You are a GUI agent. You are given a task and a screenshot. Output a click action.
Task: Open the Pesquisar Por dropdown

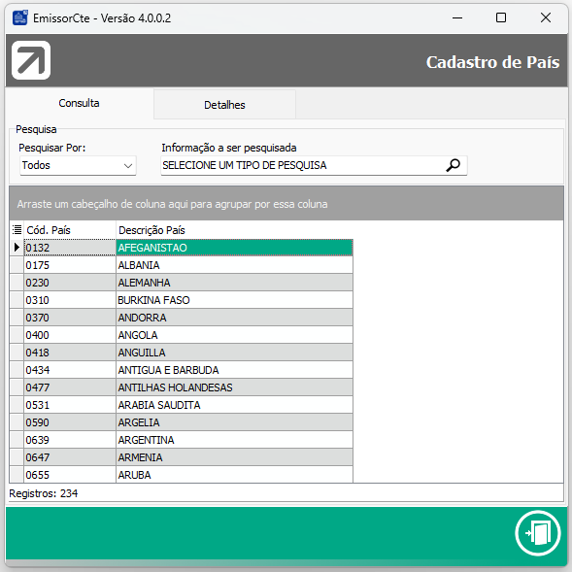click(78, 166)
